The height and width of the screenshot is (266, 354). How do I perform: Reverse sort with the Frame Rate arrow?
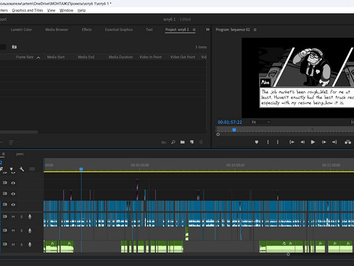(39, 58)
